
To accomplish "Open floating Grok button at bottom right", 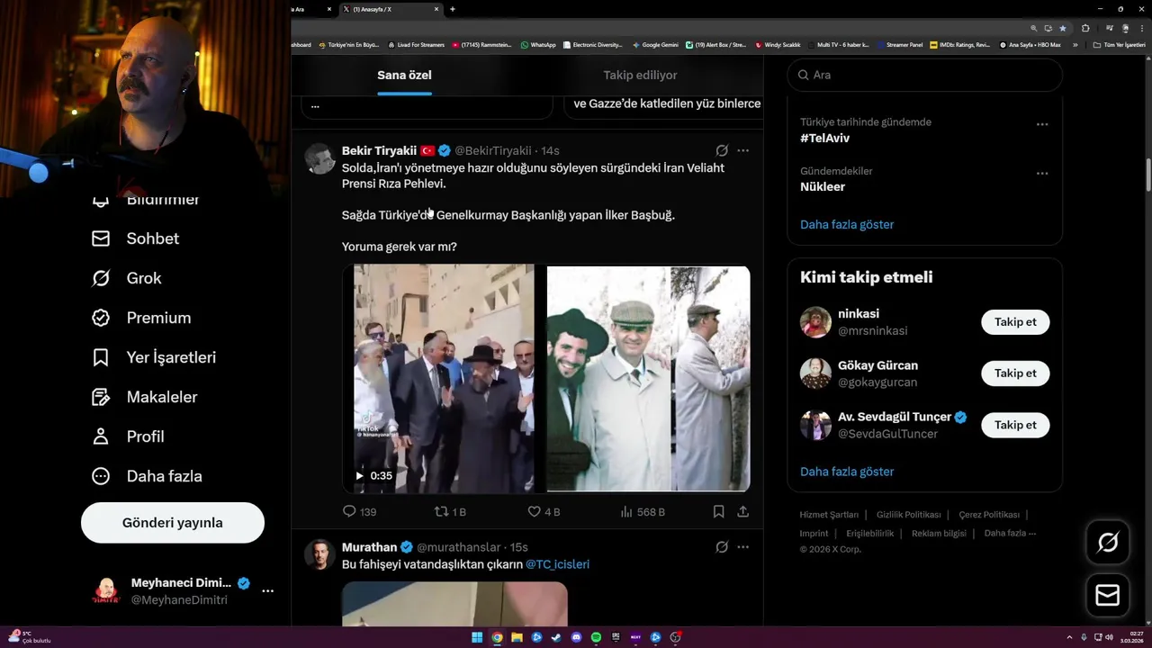I will point(1108,542).
